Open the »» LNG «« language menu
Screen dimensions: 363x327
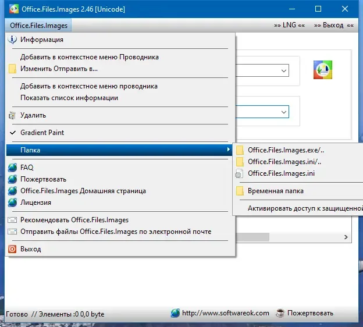click(x=289, y=25)
